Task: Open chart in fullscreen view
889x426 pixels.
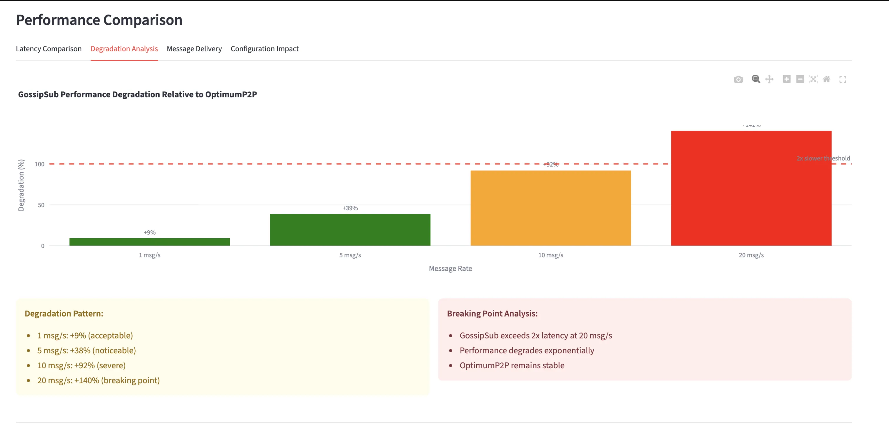Action: tap(843, 79)
